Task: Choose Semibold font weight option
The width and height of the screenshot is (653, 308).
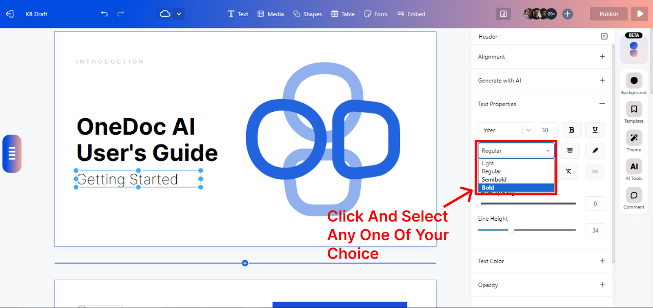Action: (516, 179)
